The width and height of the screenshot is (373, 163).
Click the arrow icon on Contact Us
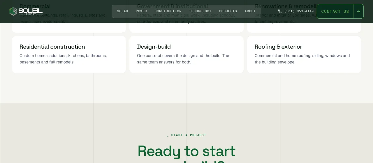coord(358,11)
